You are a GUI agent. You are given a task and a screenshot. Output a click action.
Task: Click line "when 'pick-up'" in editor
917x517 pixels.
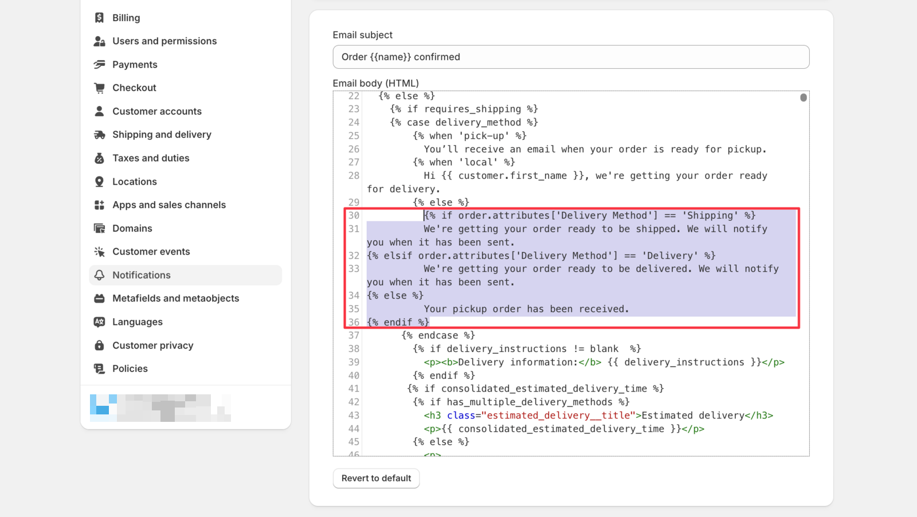[470, 136]
